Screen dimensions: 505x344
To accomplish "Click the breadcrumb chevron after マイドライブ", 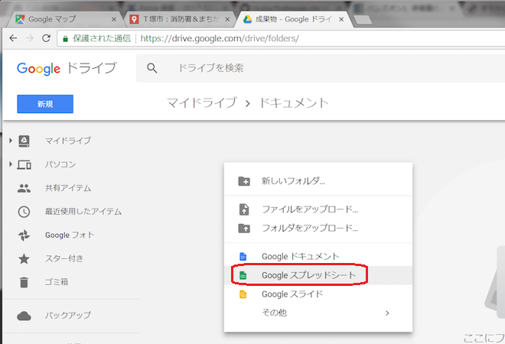I will click(x=247, y=104).
